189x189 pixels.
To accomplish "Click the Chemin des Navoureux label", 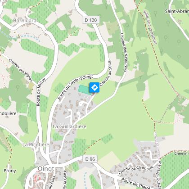I will point(124,53).
